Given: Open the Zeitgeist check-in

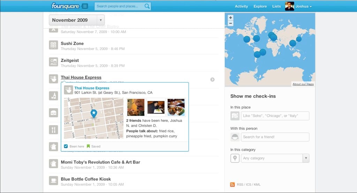Looking at the screenshot, I should tap(70, 61).
